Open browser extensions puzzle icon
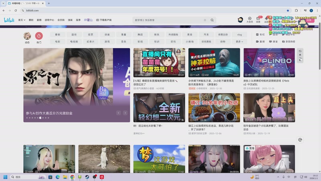Viewport: 321px width, 181px height. pos(296,10)
